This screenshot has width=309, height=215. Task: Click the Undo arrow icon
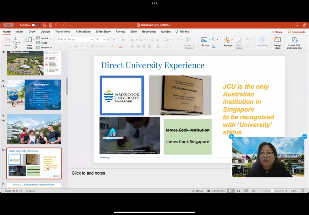click(x=56, y=25)
